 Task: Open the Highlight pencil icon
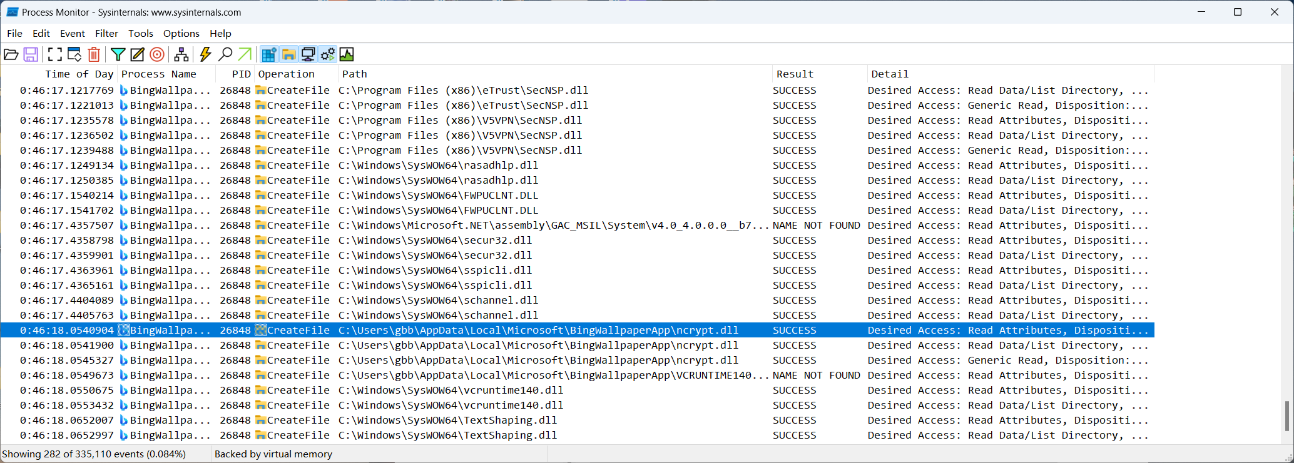pyautogui.click(x=138, y=54)
